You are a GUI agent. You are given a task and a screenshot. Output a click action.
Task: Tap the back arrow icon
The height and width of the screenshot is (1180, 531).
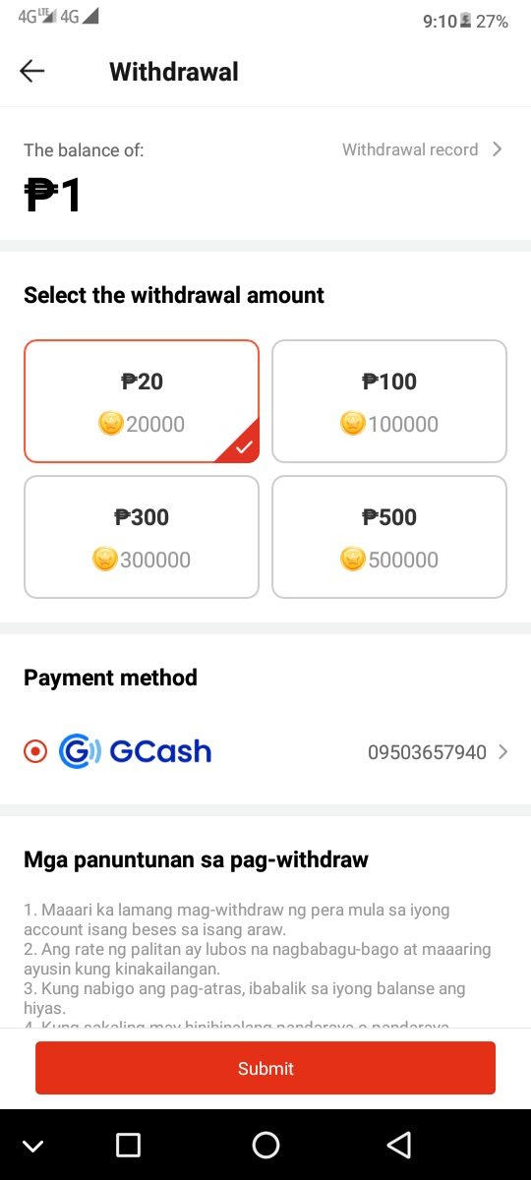tap(32, 71)
